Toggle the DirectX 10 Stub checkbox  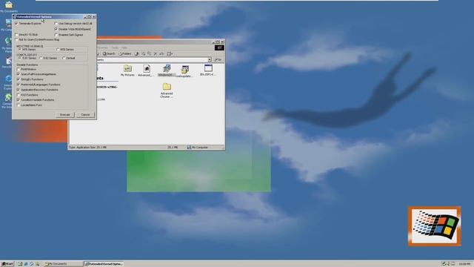click(x=16, y=35)
